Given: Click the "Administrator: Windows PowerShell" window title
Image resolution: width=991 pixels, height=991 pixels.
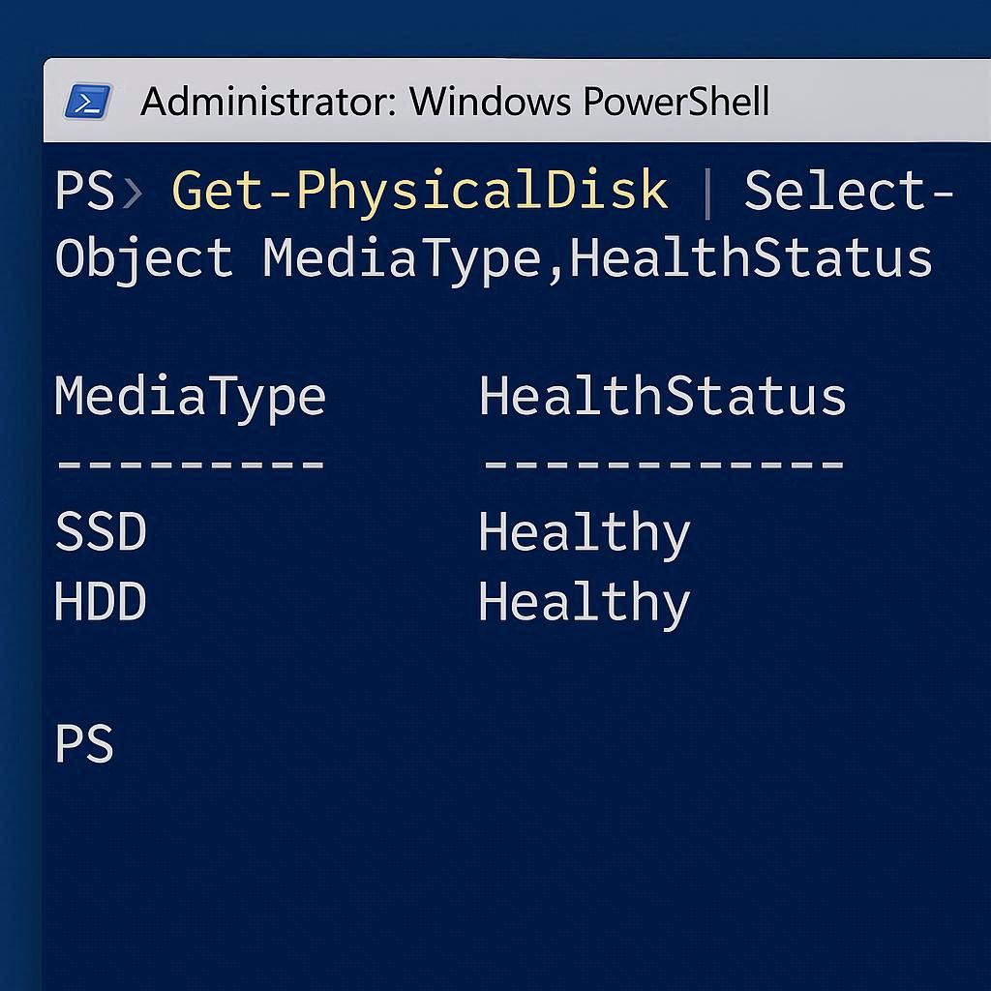Looking at the screenshot, I should point(455,101).
